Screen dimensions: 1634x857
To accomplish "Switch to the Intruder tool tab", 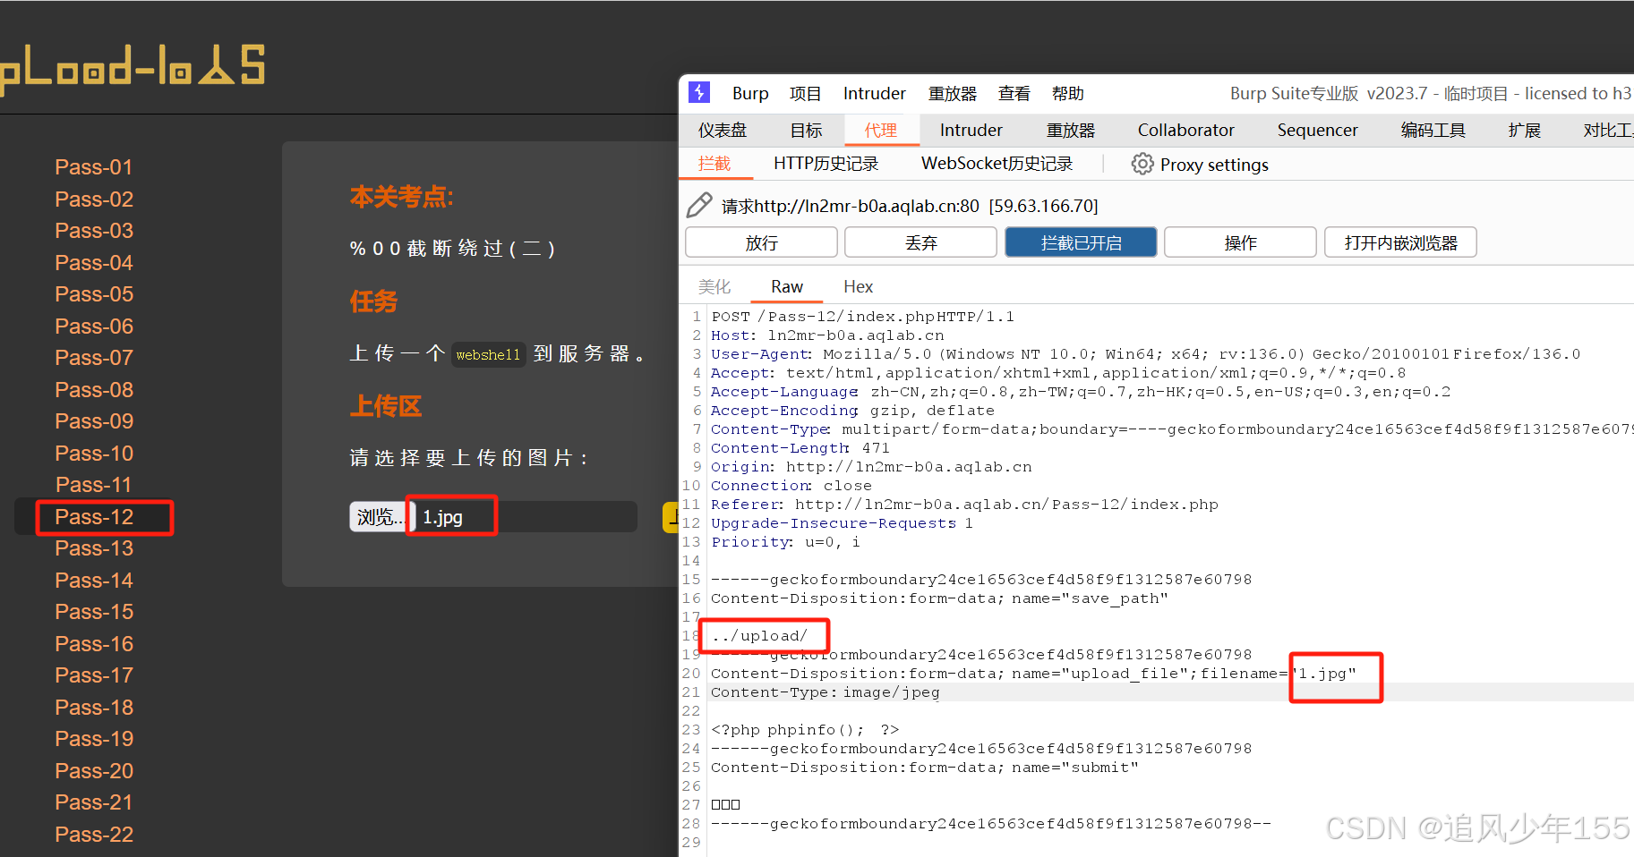I will [x=971, y=130].
